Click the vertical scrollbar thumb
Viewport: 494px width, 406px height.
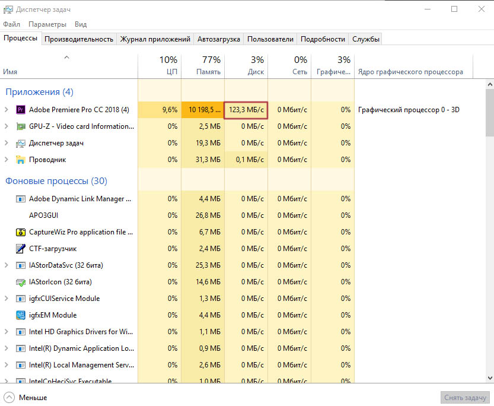pos(490,113)
